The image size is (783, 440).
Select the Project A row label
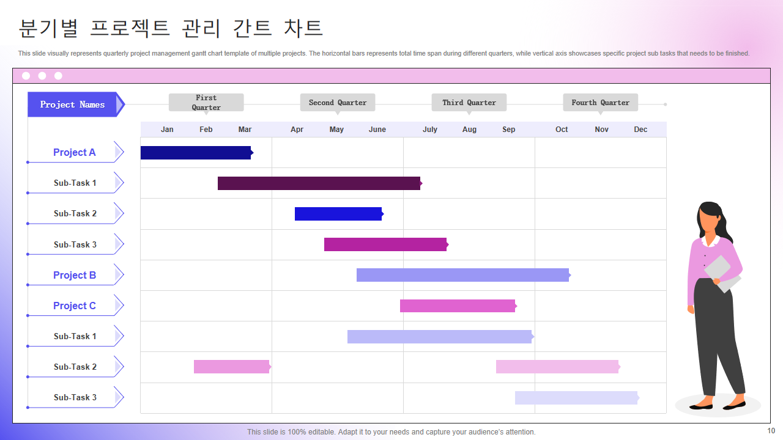(x=75, y=152)
